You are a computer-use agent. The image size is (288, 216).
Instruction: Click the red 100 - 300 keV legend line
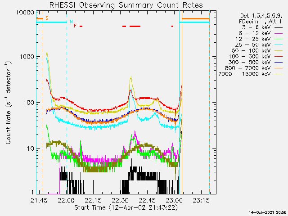[x=279, y=57]
